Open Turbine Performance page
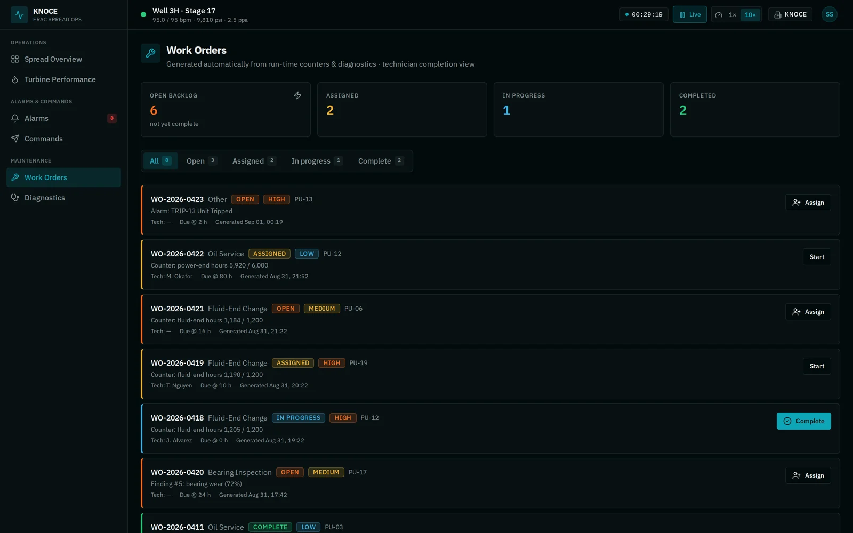This screenshot has height=533, width=853. point(63,79)
